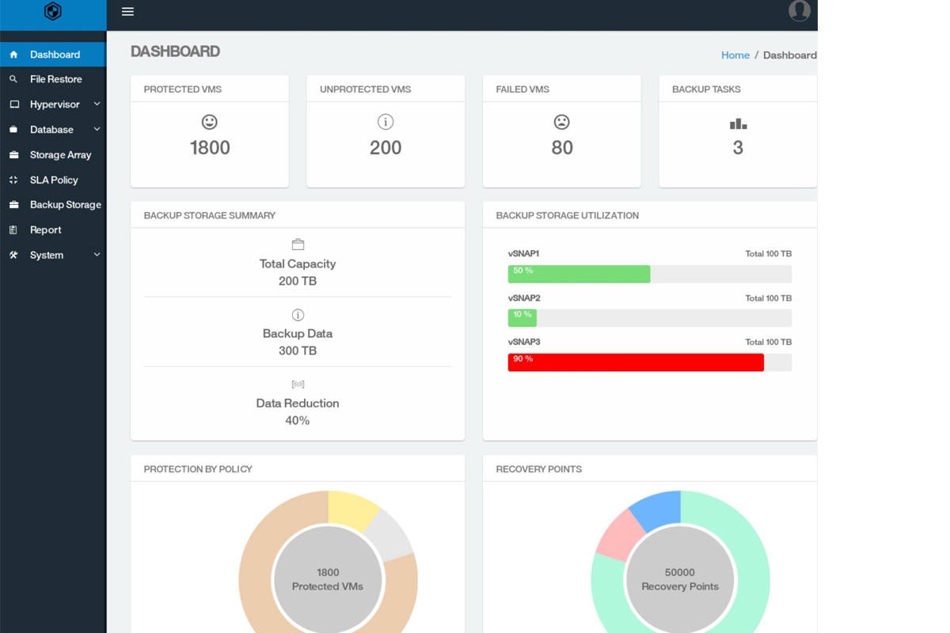Click the SLA Policy icon
950x633 pixels.
[13, 180]
